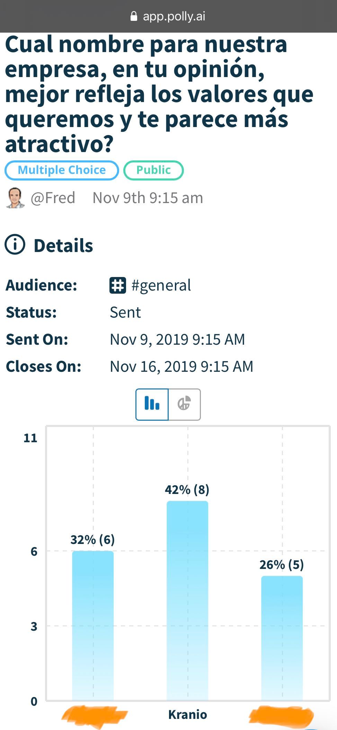Select the 32% (6) bar
Image resolution: width=337 pixels, height=730 pixels.
[93, 625]
